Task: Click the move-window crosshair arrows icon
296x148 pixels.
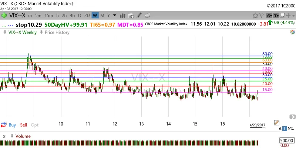Action: (288, 16)
